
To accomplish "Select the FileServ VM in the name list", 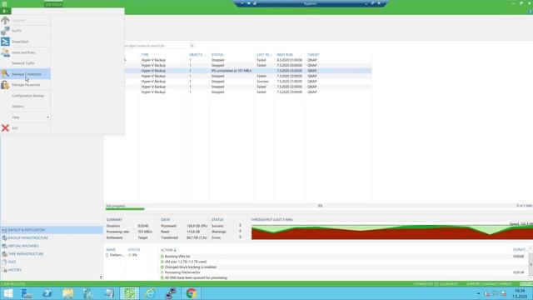I will 115,255.
